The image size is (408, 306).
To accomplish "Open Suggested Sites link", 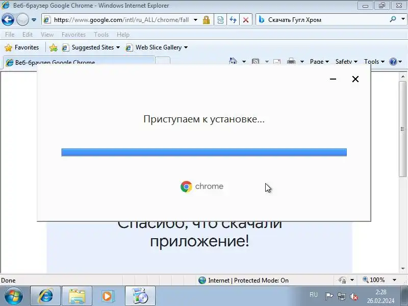I will coord(91,47).
